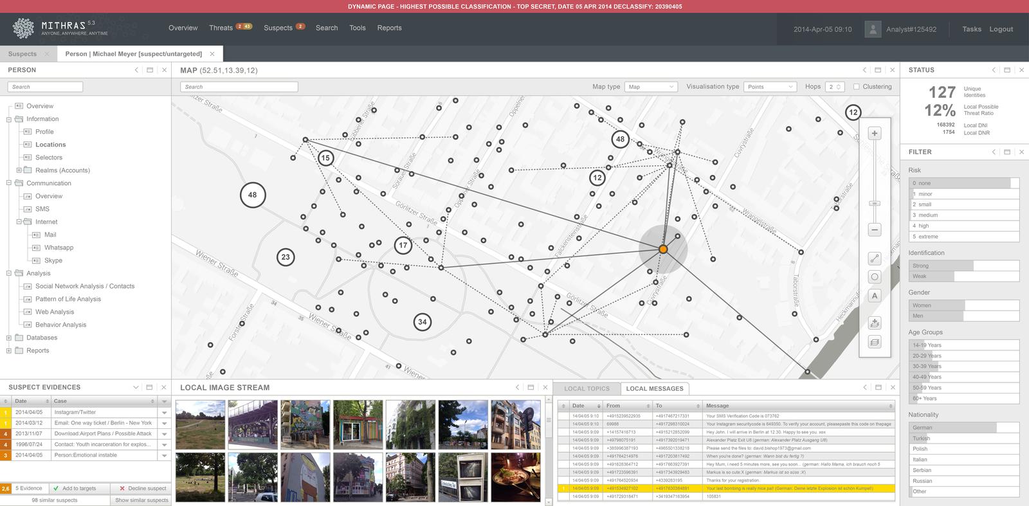1029x506 pixels.
Task: Switch to the Local Topics tab
Action: (587, 388)
